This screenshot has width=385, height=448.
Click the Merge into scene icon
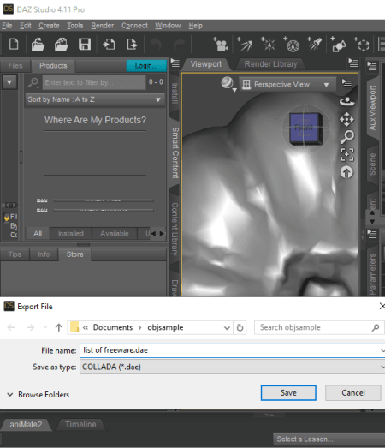coord(61,45)
